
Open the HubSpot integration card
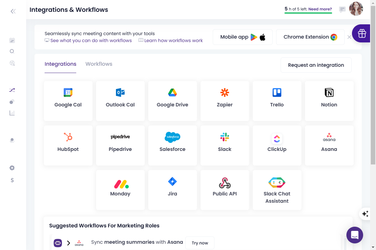pyautogui.click(x=68, y=145)
